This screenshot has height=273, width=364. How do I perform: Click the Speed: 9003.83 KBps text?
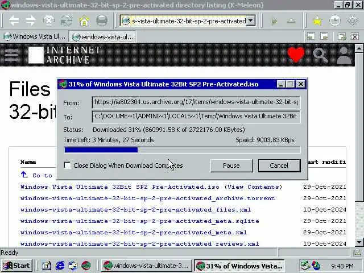(265, 140)
